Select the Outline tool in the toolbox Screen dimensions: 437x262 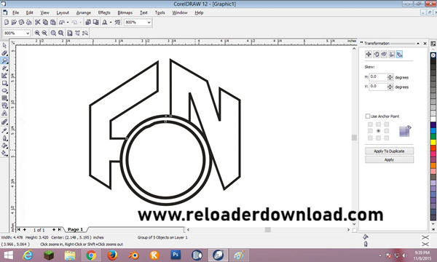pos(4,138)
